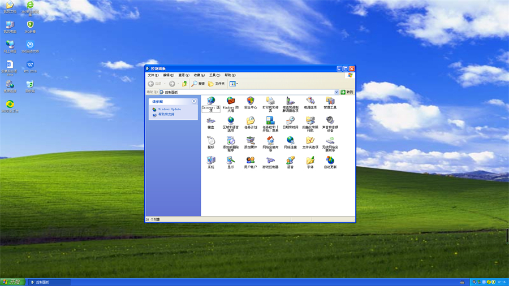Open 360 antivirus desktop shortcut
This screenshot has height=286, width=509.
click(x=30, y=27)
